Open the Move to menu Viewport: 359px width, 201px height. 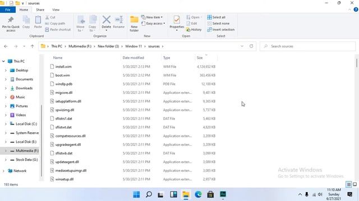coord(81,24)
